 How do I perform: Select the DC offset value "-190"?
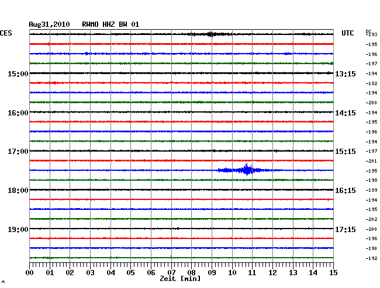pos(371,248)
